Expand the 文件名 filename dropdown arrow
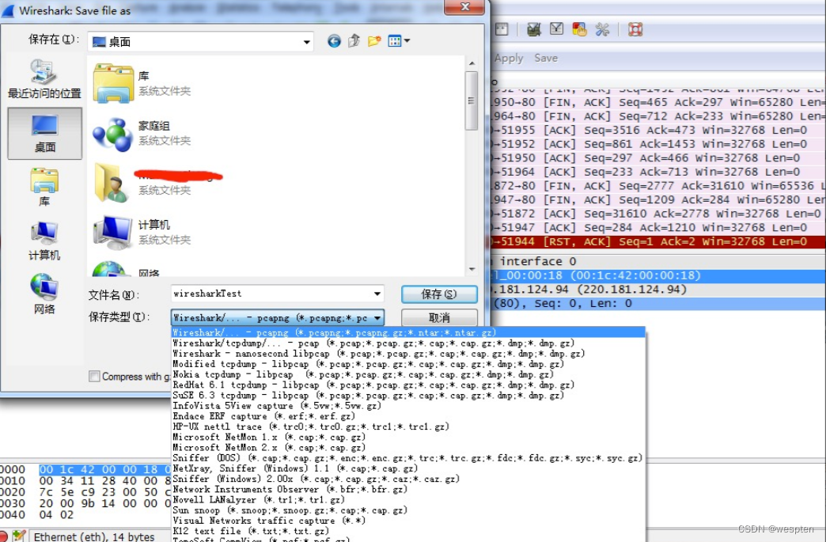This screenshot has width=826, height=542. [x=377, y=294]
